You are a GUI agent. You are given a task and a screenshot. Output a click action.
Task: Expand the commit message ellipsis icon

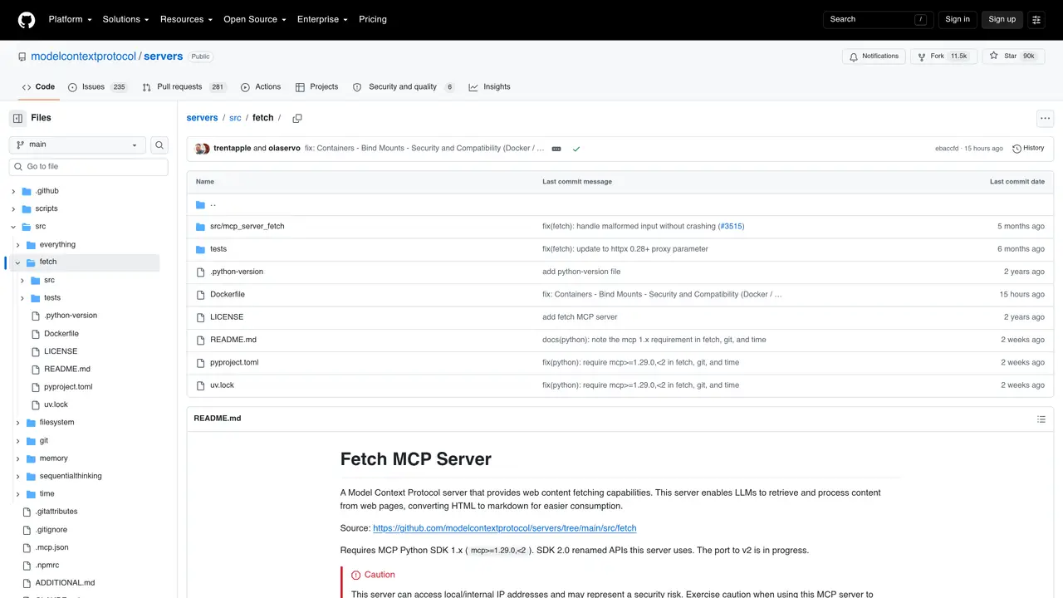556,149
